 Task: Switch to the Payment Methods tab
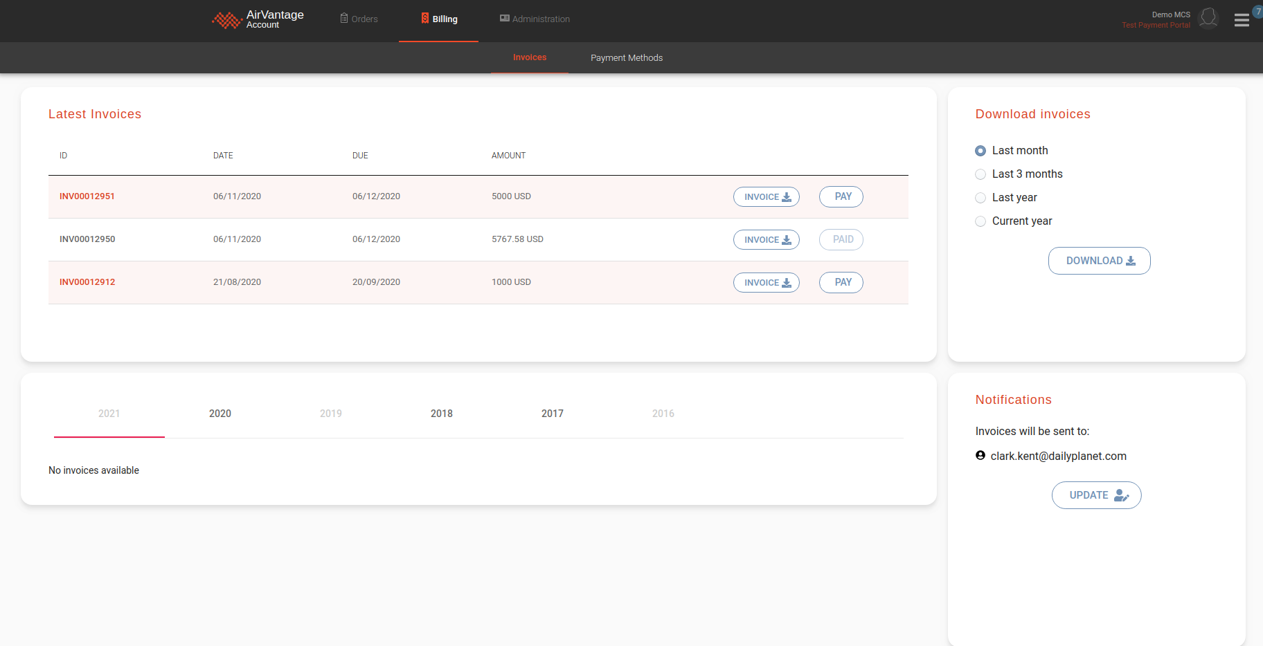tap(626, 58)
